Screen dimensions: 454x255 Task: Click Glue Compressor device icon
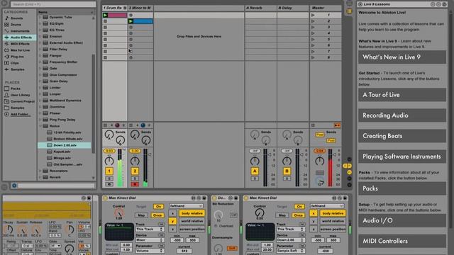click(45, 75)
